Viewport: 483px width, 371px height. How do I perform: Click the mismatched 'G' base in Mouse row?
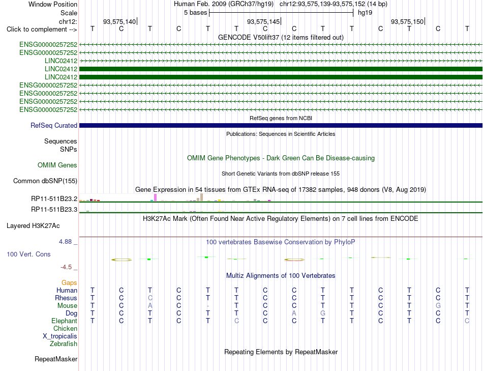(x=438, y=306)
